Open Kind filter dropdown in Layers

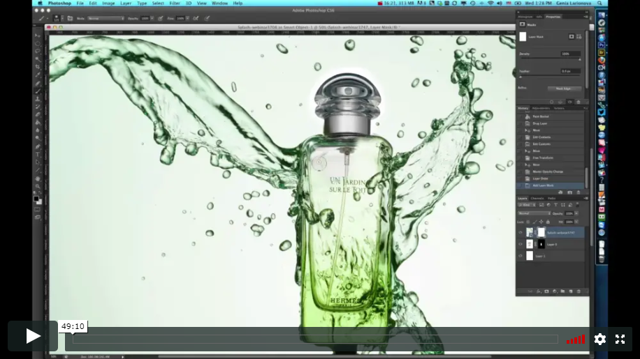[x=527, y=205]
